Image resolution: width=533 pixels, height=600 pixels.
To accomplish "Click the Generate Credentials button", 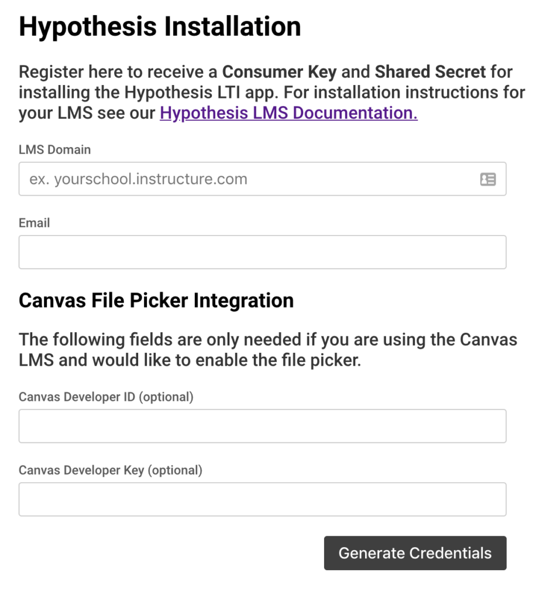I will (x=415, y=553).
